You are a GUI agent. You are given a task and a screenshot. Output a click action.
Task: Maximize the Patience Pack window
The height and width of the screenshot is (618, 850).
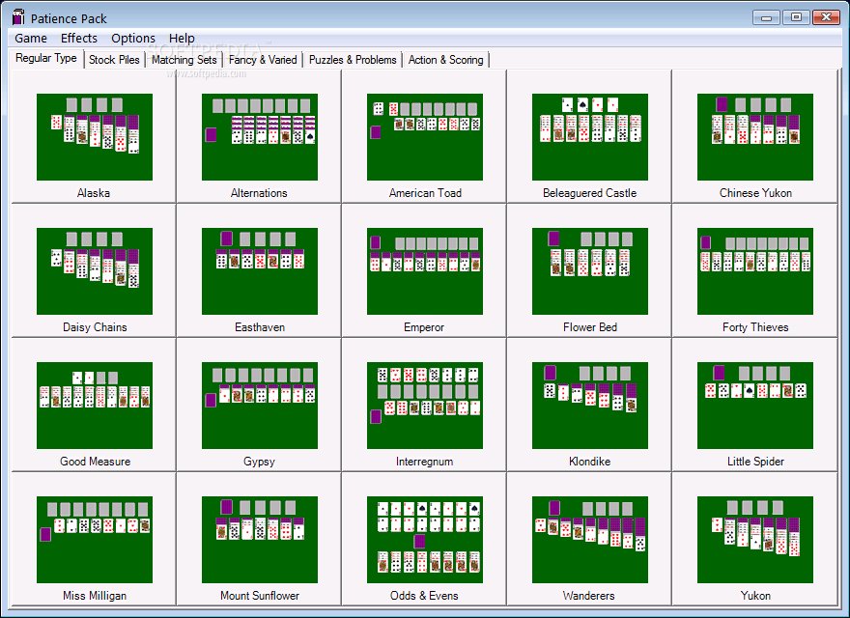coord(796,17)
